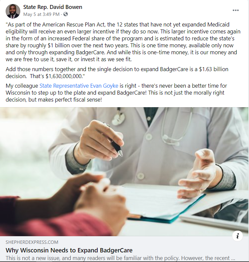Click the 'My colleague' closing paragraph
249x262 pixels.
click(x=117, y=93)
